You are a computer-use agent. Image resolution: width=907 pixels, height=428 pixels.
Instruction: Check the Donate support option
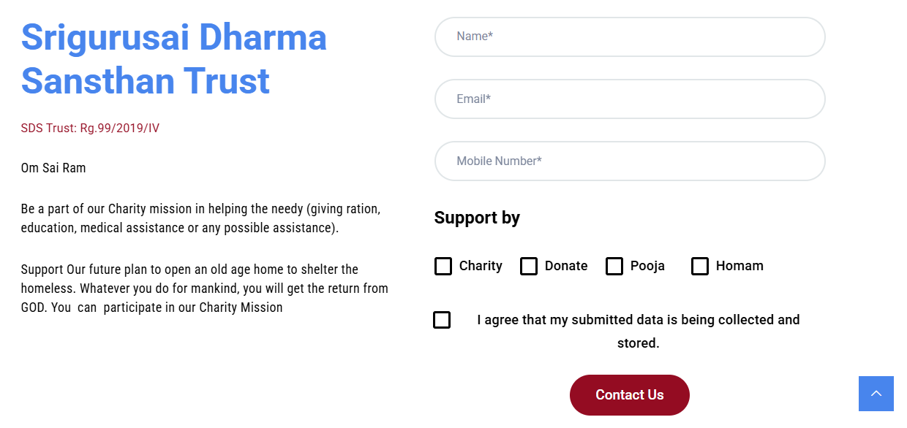[528, 266]
